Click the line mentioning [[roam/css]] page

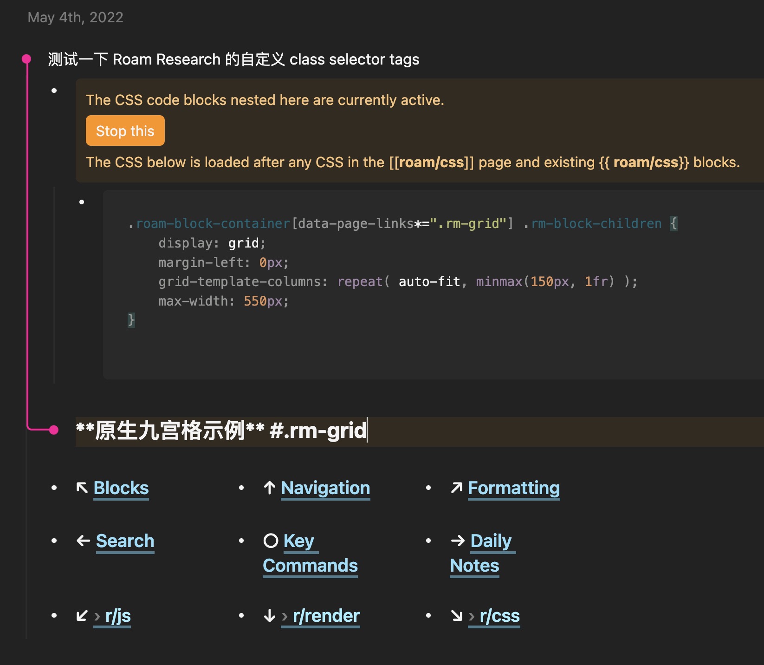click(413, 162)
